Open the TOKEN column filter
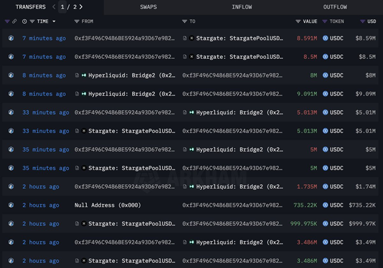This screenshot has width=383, height=268. point(325,22)
